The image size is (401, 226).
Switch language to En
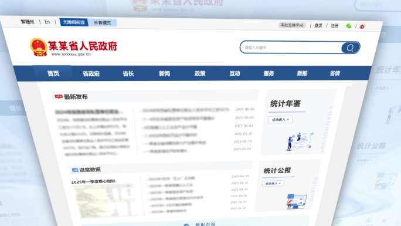47,22
